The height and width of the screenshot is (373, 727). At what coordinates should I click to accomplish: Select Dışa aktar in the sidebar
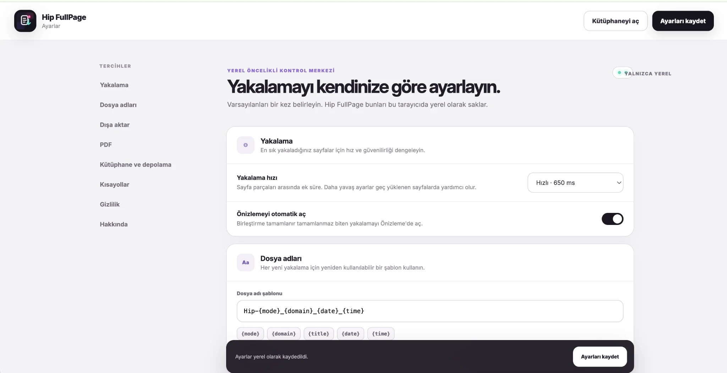tap(115, 125)
